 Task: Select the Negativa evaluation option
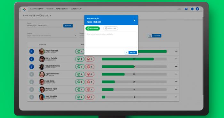pos(111,28)
